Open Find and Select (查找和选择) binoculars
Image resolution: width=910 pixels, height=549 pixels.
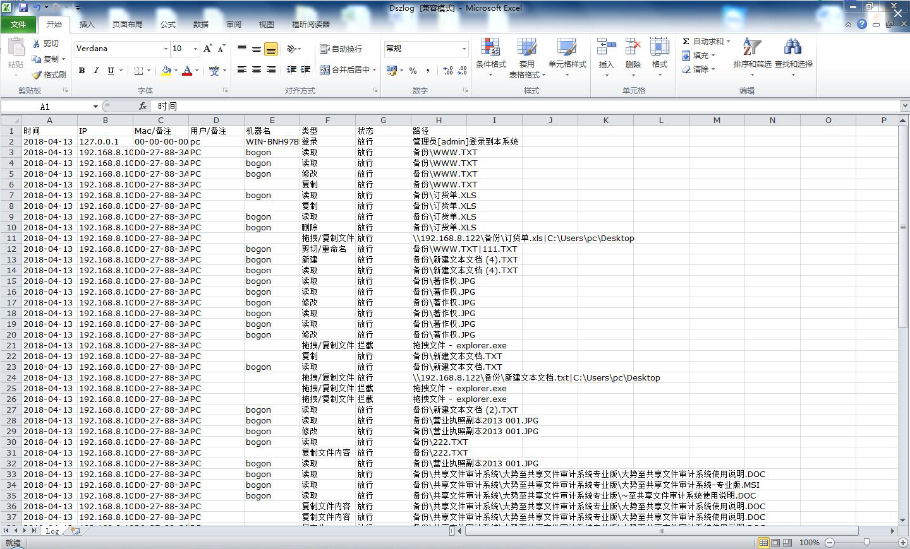point(792,48)
